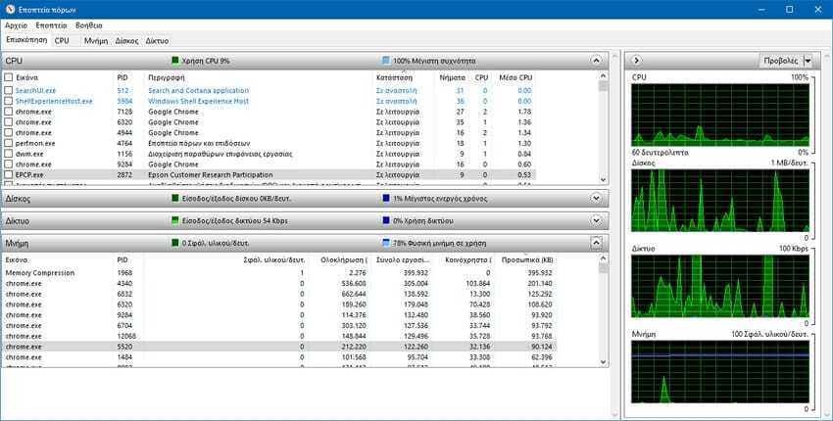833x421 pixels.
Task: Click the Δίσκος section header bar
Action: [x=305, y=199]
